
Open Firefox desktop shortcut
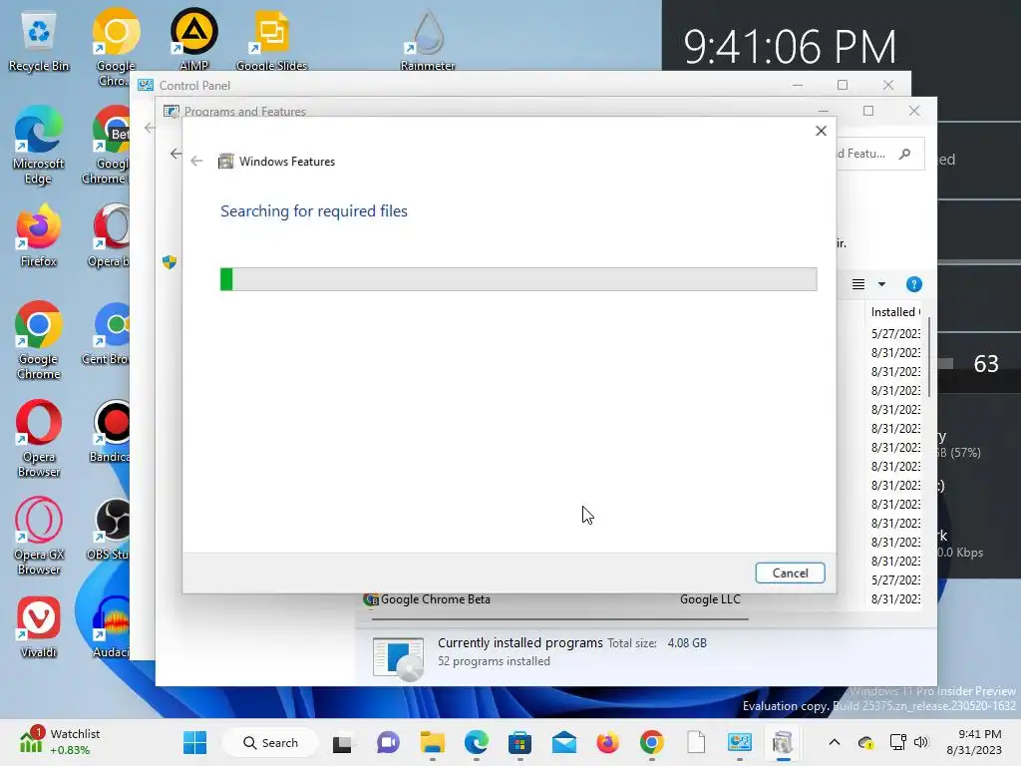click(38, 235)
